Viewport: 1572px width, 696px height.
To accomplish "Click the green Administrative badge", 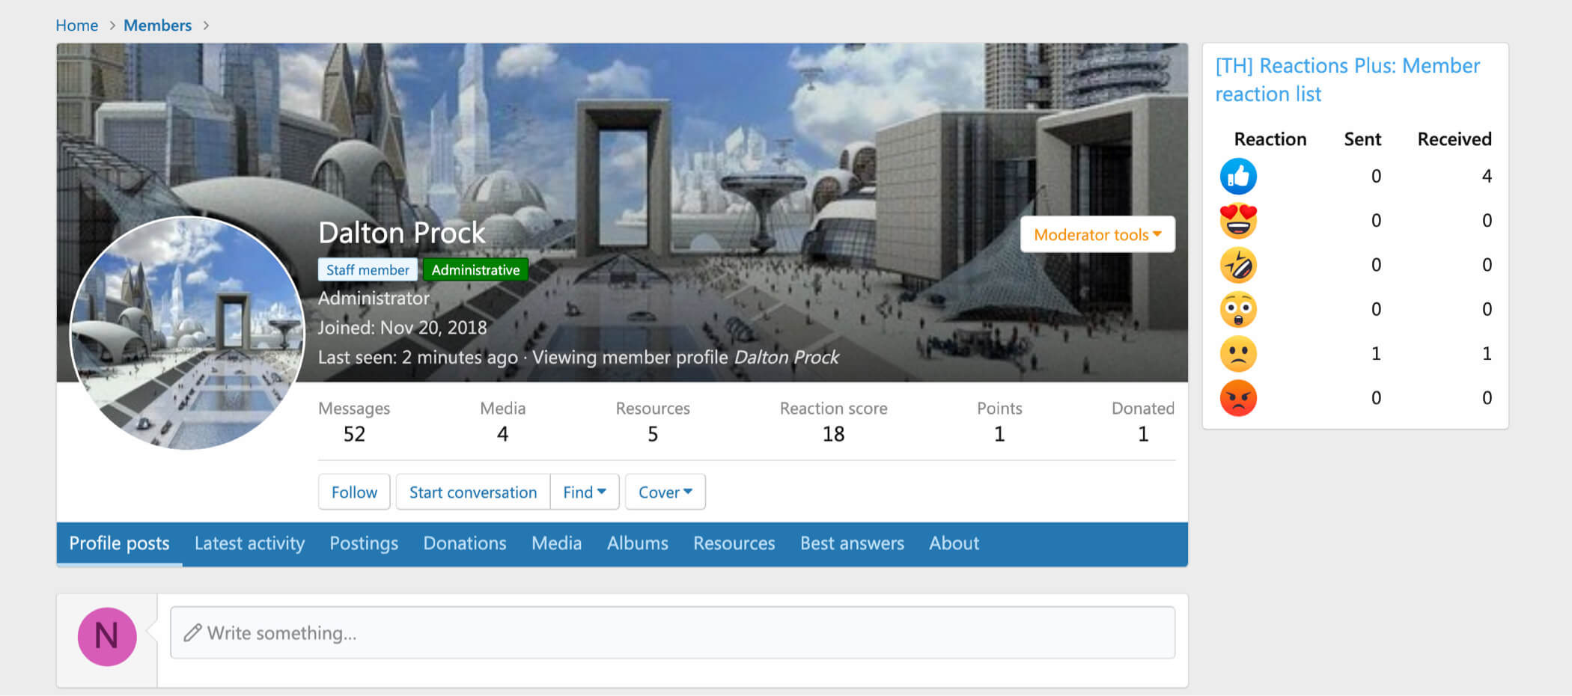I will (x=475, y=269).
